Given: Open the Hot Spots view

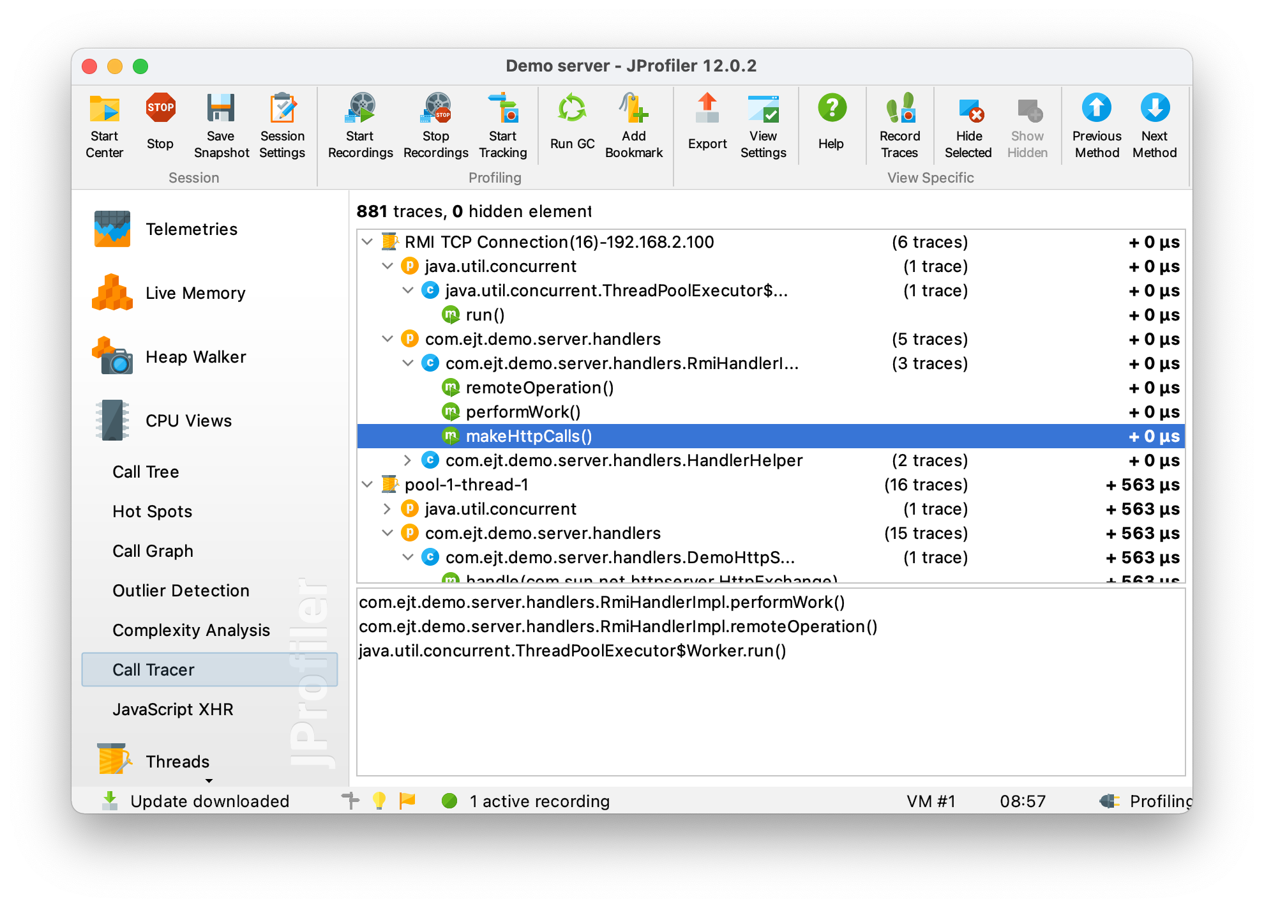Looking at the screenshot, I should pos(152,511).
